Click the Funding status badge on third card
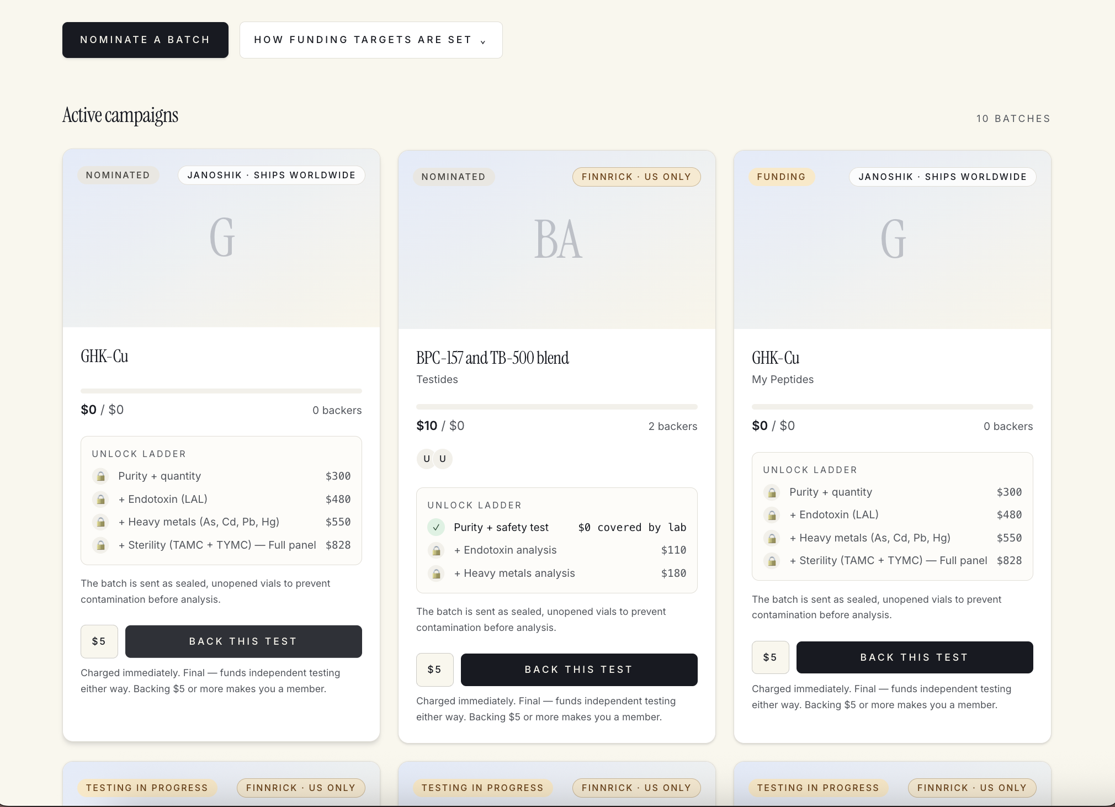1115x807 pixels. 781,177
